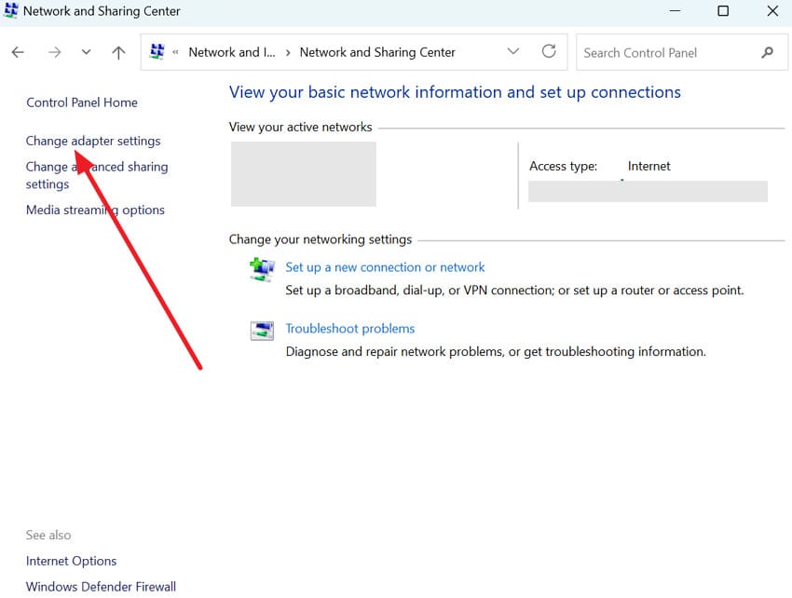Open Internet Options under See also
Image resolution: width=792 pixels, height=598 pixels.
coord(71,561)
